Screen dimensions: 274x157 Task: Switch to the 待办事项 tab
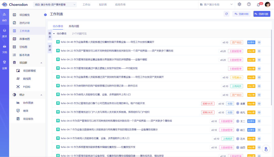[58, 26]
